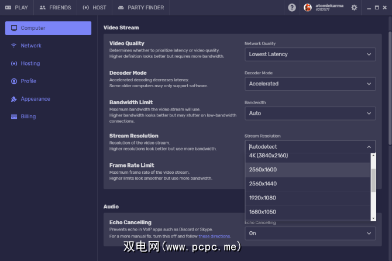
Task: Click the broadcast icon beside Host
Action: click(x=86, y=8)
